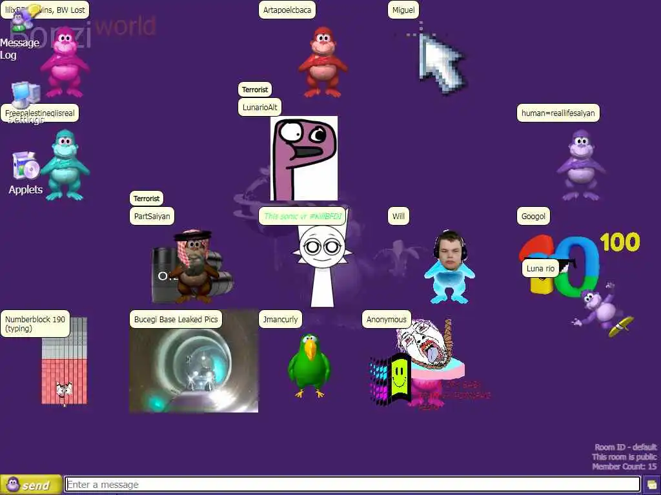Click Will's blue Bonzi with headphones

pos(449,267)
